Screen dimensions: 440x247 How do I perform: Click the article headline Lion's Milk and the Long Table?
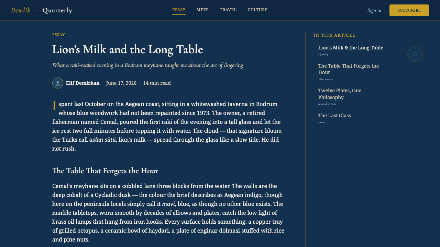[x=128, y=49]
